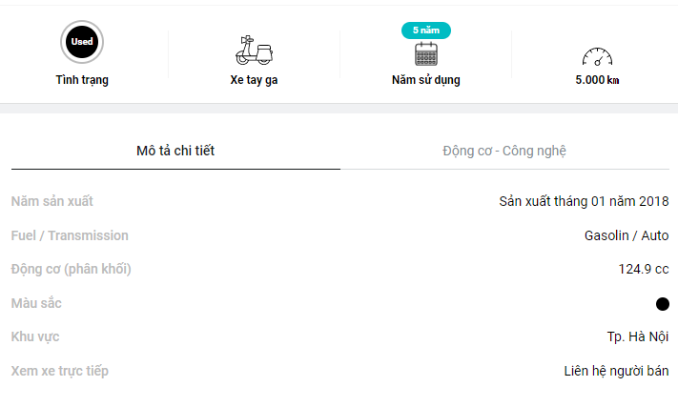Click the black Used condition badge

[x=82, y=42]
